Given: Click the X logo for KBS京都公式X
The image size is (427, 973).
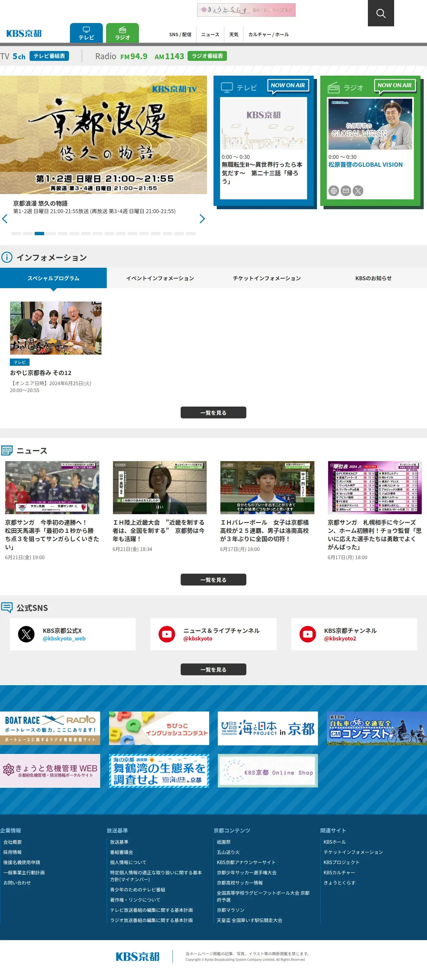Looking at the screenshot, I should [x=26, y=634].
